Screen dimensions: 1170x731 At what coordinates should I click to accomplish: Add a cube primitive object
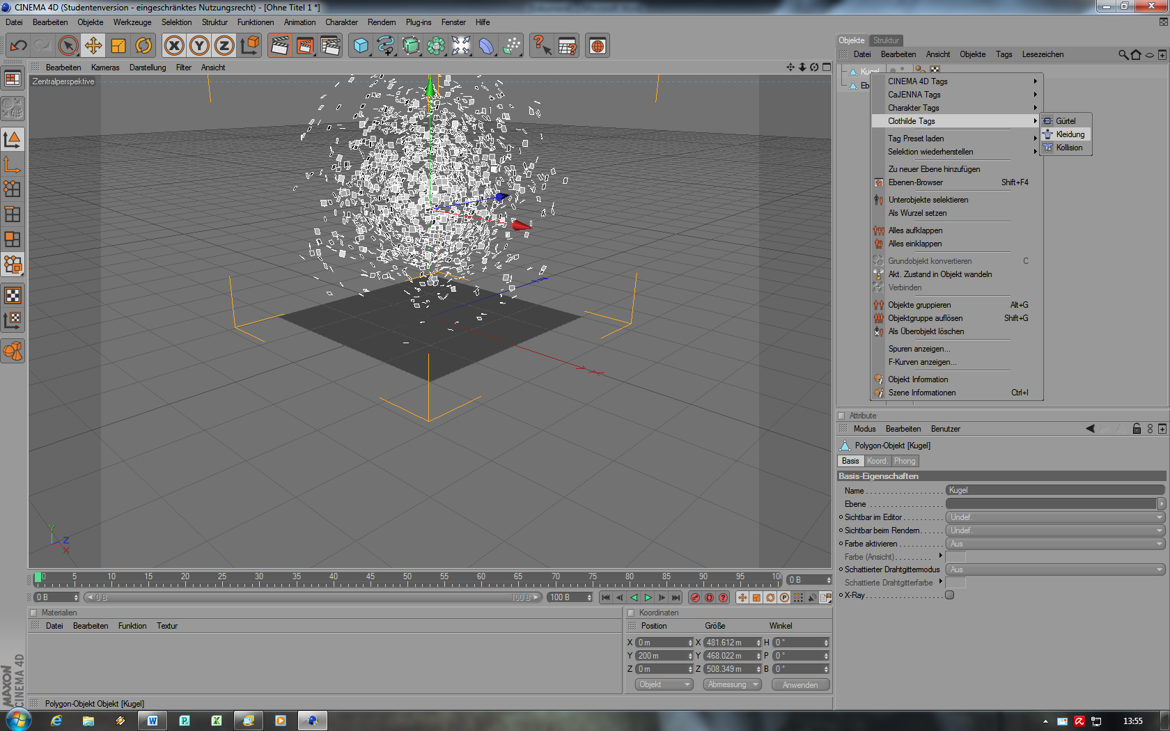[x=361, y=46]
